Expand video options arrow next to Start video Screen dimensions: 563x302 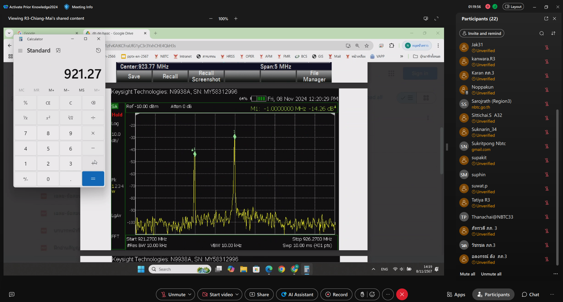pyautogui.click(x=237, y=294)
